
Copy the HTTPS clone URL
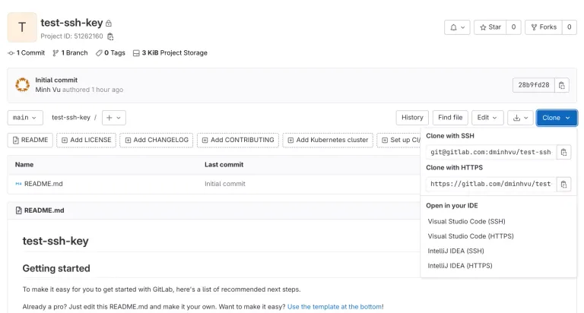[x=563, y=184]
